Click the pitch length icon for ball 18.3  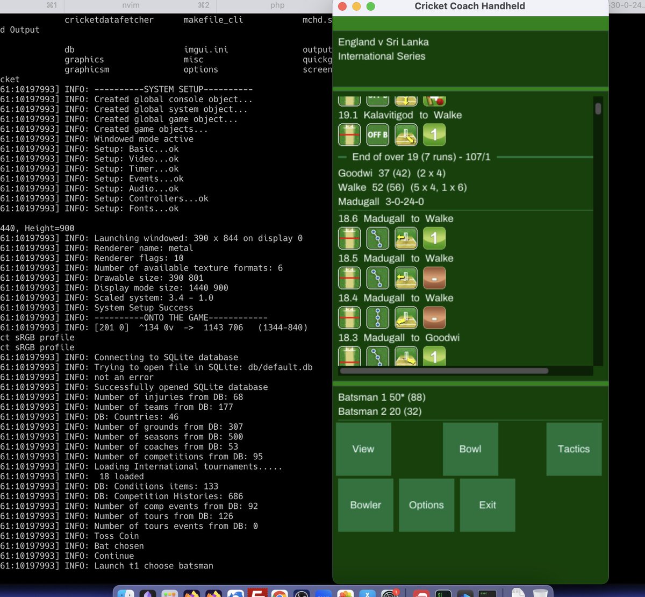pos(349,356)
